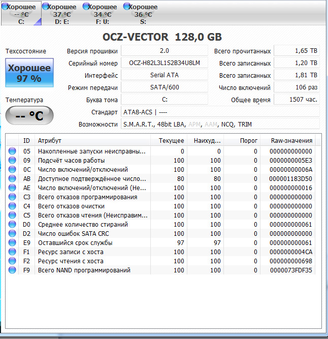Click raw value 0000000004CA
328x339 pixels.
coord(291,252)
